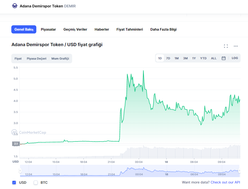
Task: Show the Mum Grafiği candlestick chart
Action: tap(60, 59)
